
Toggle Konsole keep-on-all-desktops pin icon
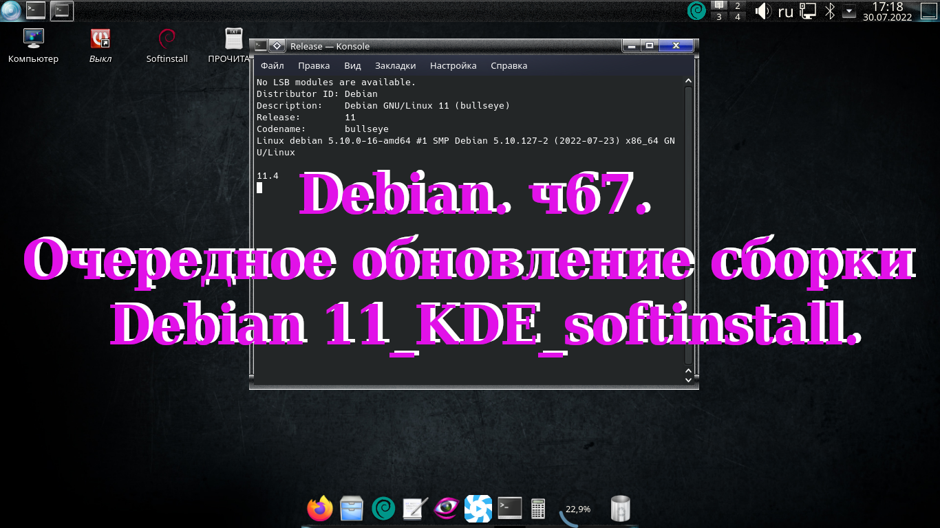[277, 46]
